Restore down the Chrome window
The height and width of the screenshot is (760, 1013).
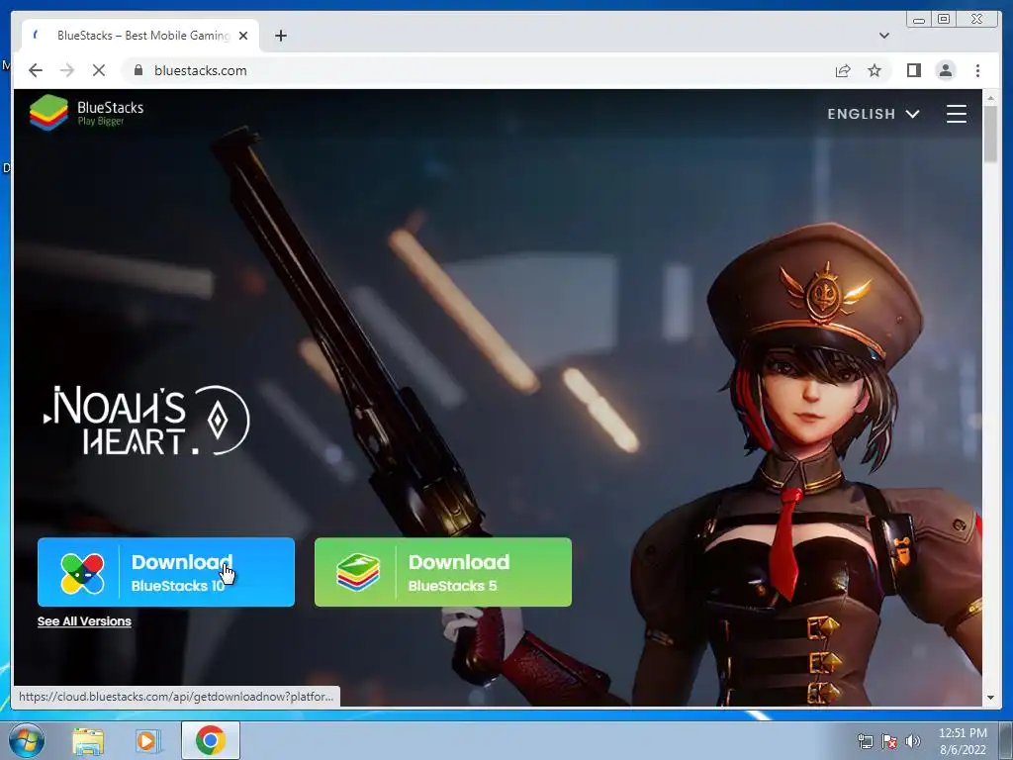pos(944,20)
